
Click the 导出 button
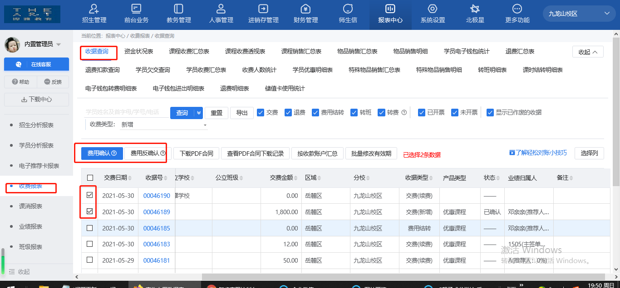242,113
